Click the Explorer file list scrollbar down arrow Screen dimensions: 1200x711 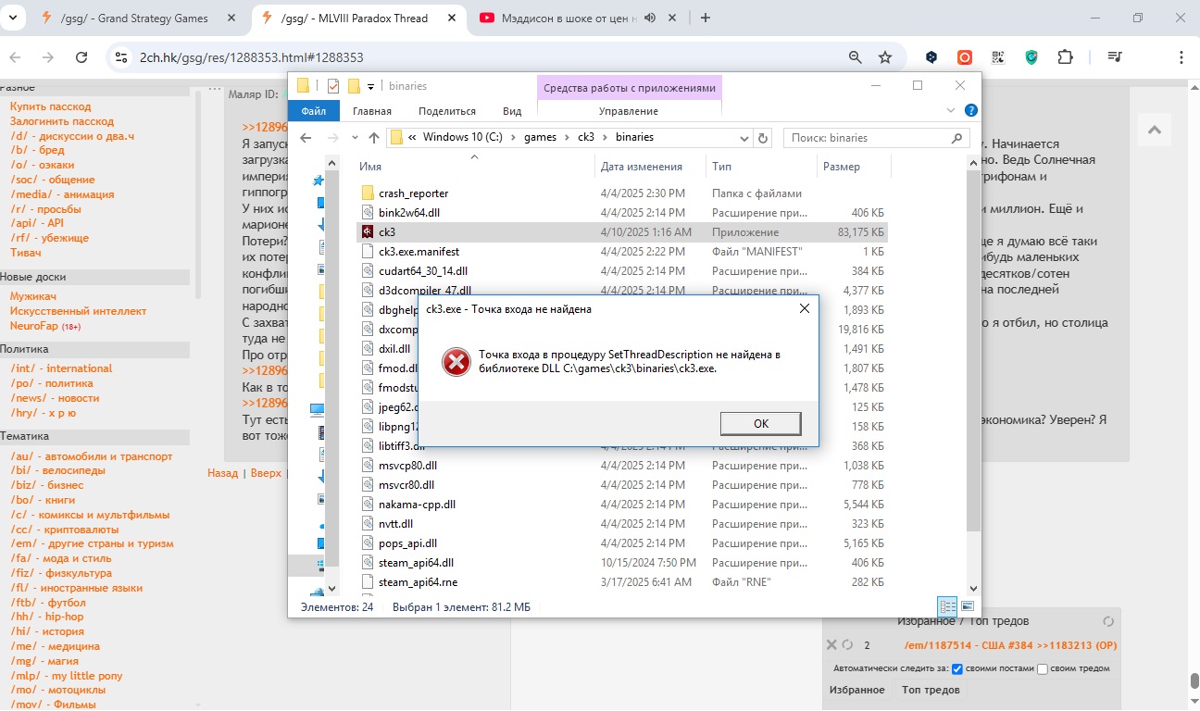pyautogui.click(x=973, y=587)
